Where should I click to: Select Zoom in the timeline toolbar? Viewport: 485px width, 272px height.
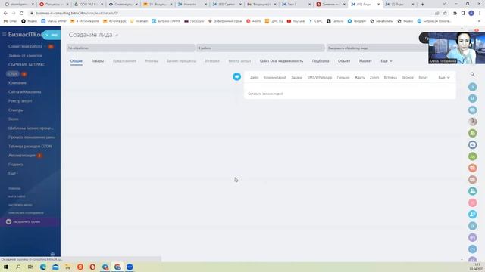374,77
